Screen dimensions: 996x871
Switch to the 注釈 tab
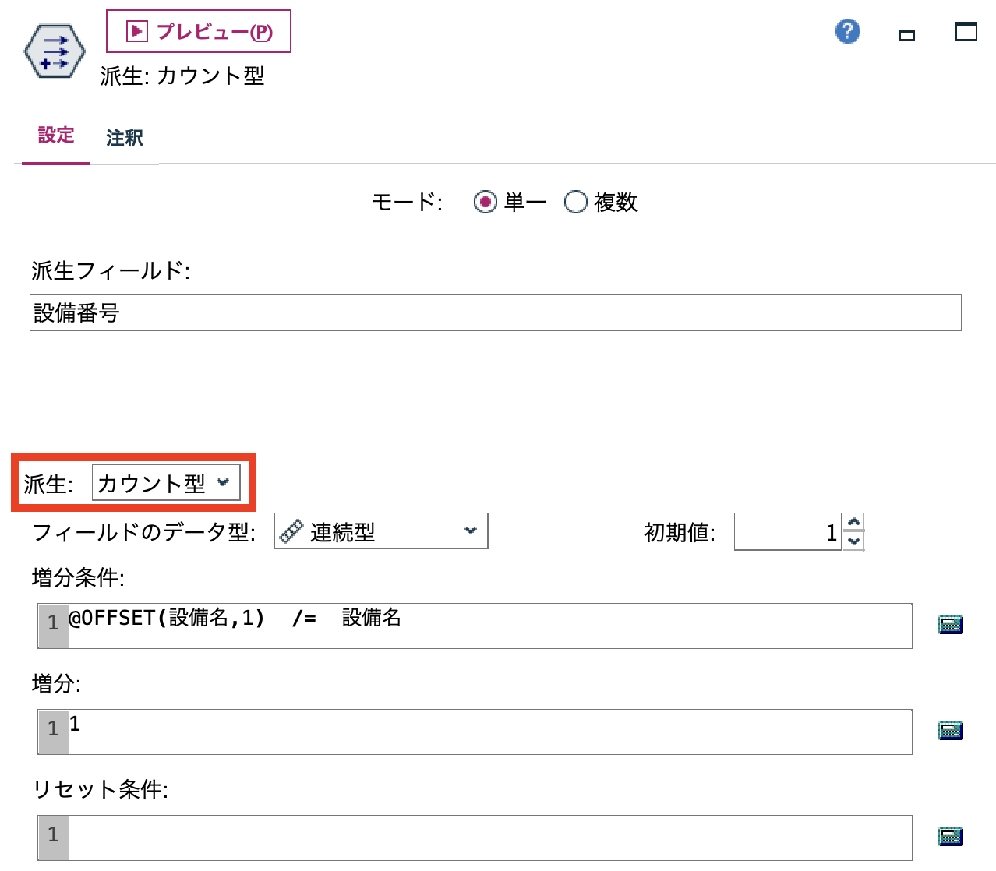(124, 138)
